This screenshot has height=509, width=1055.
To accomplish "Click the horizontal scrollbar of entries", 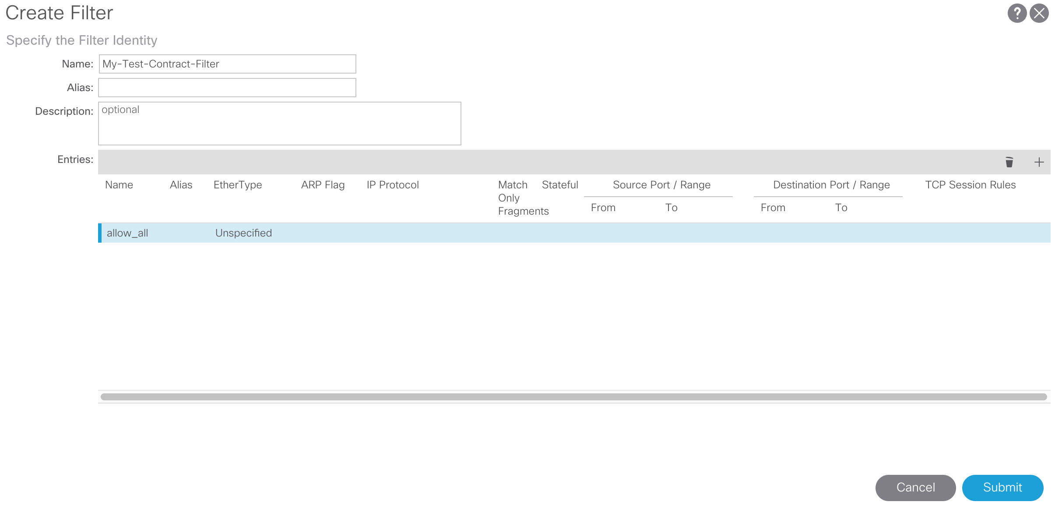I will 573,397.
